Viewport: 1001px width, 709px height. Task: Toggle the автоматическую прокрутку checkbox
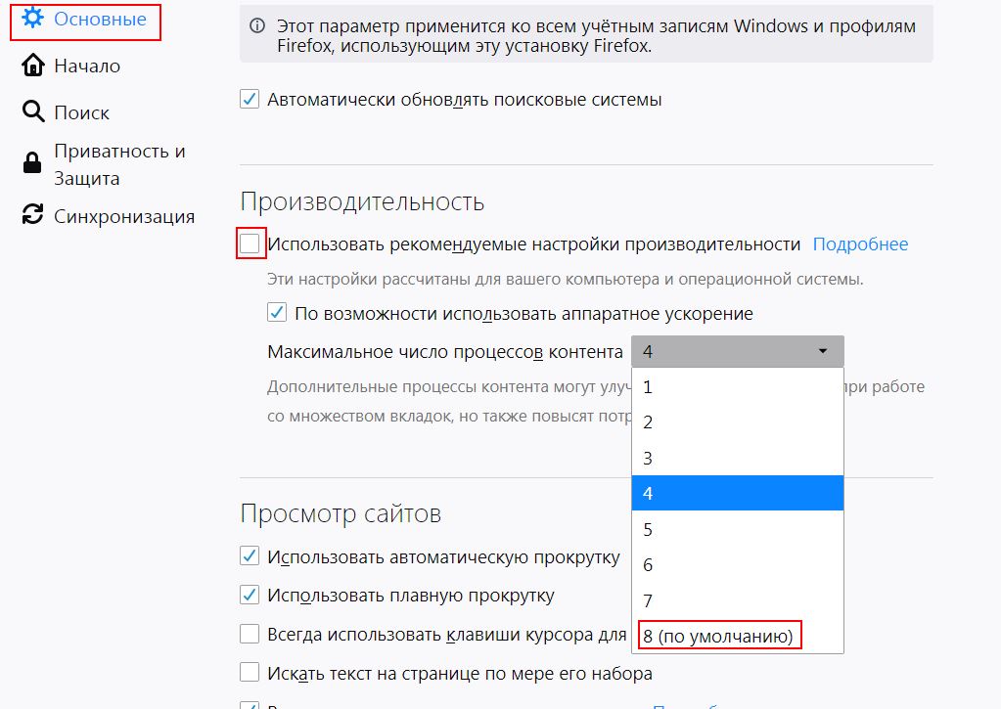tap(250, 555)
